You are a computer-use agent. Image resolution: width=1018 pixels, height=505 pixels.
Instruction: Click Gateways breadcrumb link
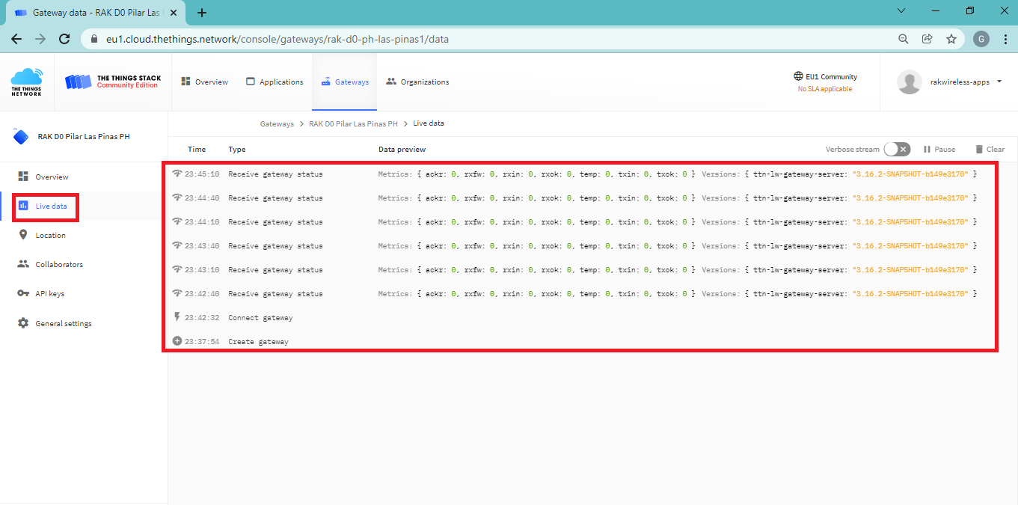[277, 124]
